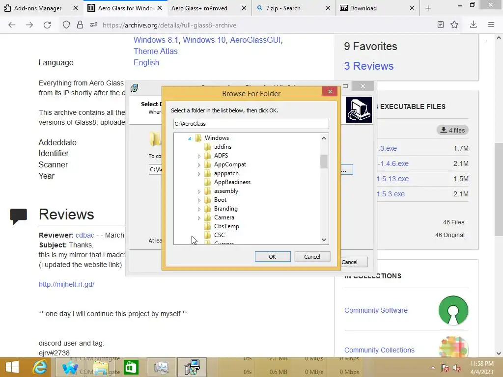The image size is (503, 377).
Task: Open the mijhelt.rf.gd link
Action: [66, 284]
